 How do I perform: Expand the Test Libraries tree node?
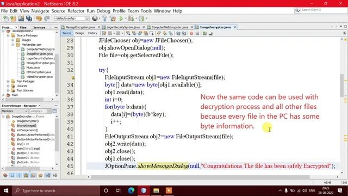(8, 90)
